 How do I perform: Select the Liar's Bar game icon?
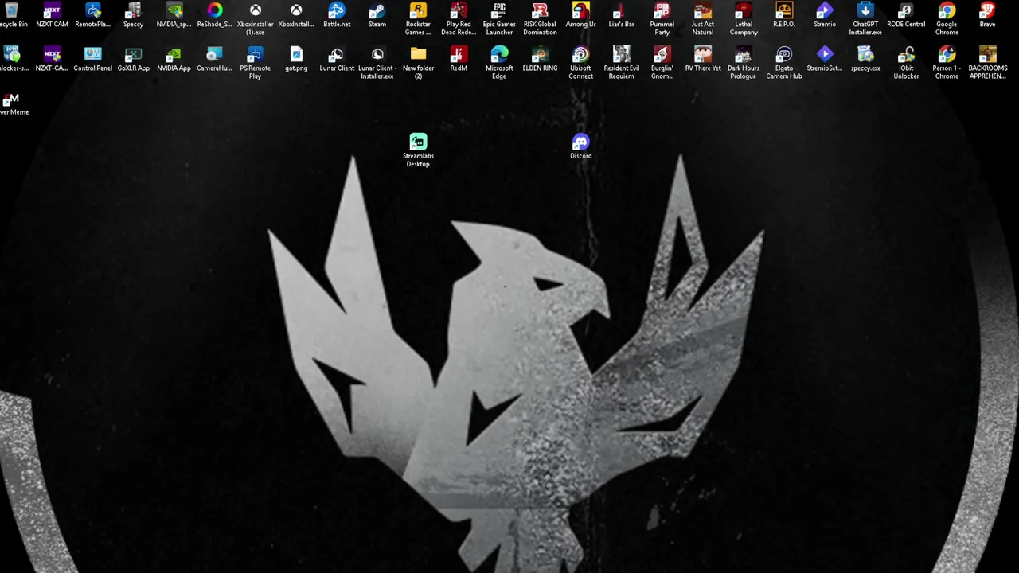(621, 10)
